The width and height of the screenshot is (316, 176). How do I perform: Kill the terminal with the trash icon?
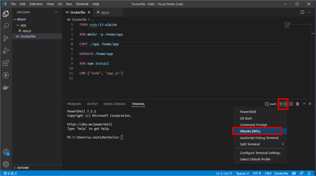[x=297, y=104]
